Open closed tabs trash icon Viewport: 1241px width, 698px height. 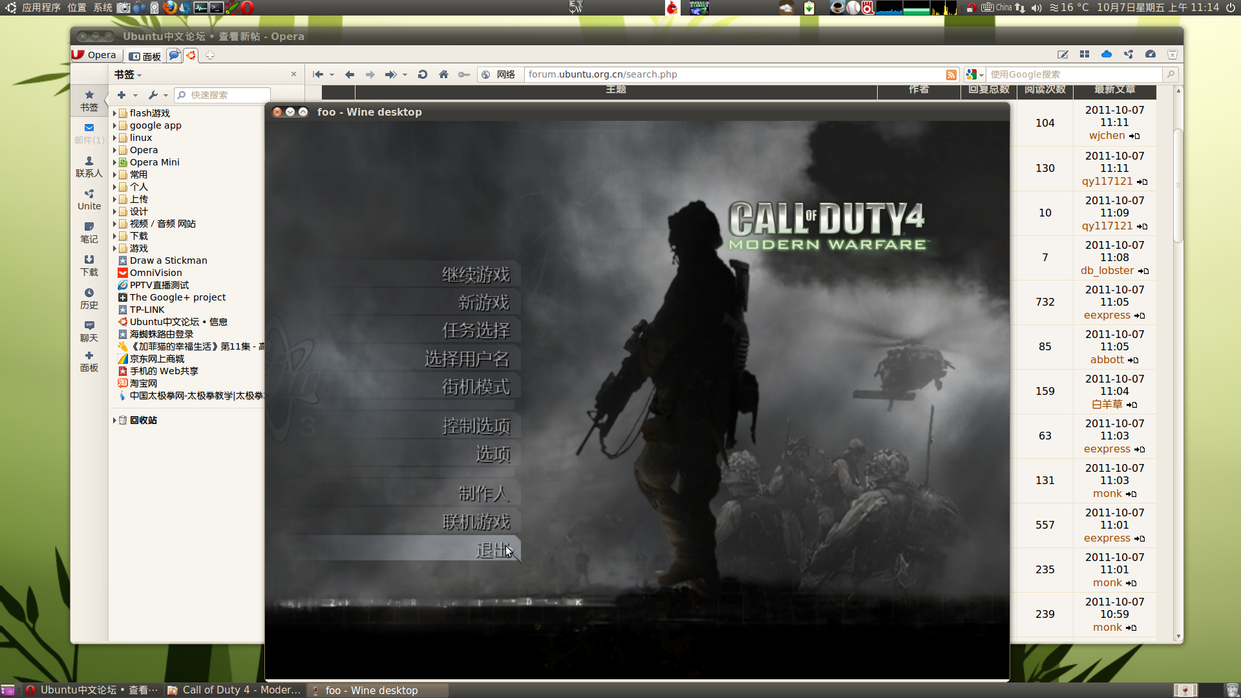tap(1172, 54)
